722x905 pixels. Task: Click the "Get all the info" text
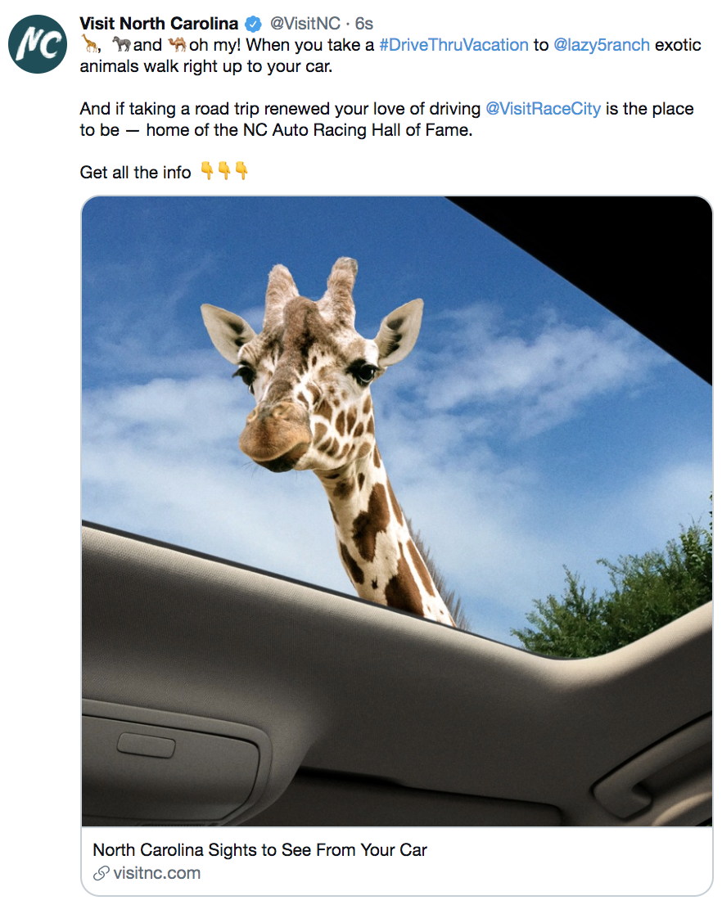pos(135,173)
